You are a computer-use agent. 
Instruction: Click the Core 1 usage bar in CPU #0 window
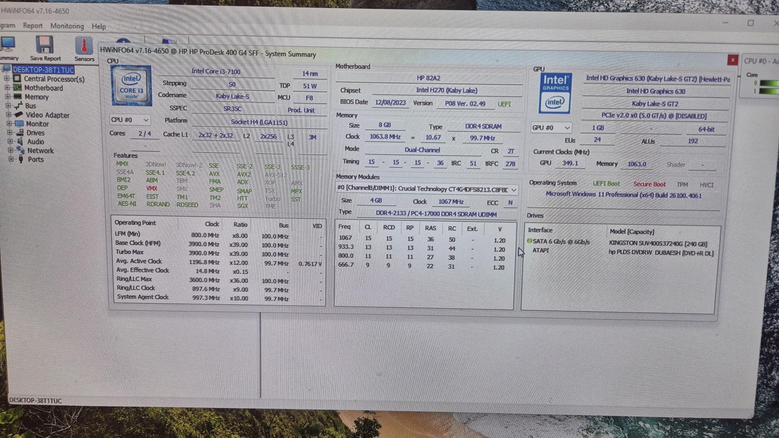click(x=769, y=91)
